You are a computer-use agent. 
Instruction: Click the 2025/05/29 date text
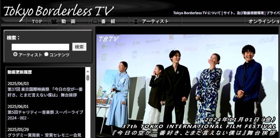18,130
